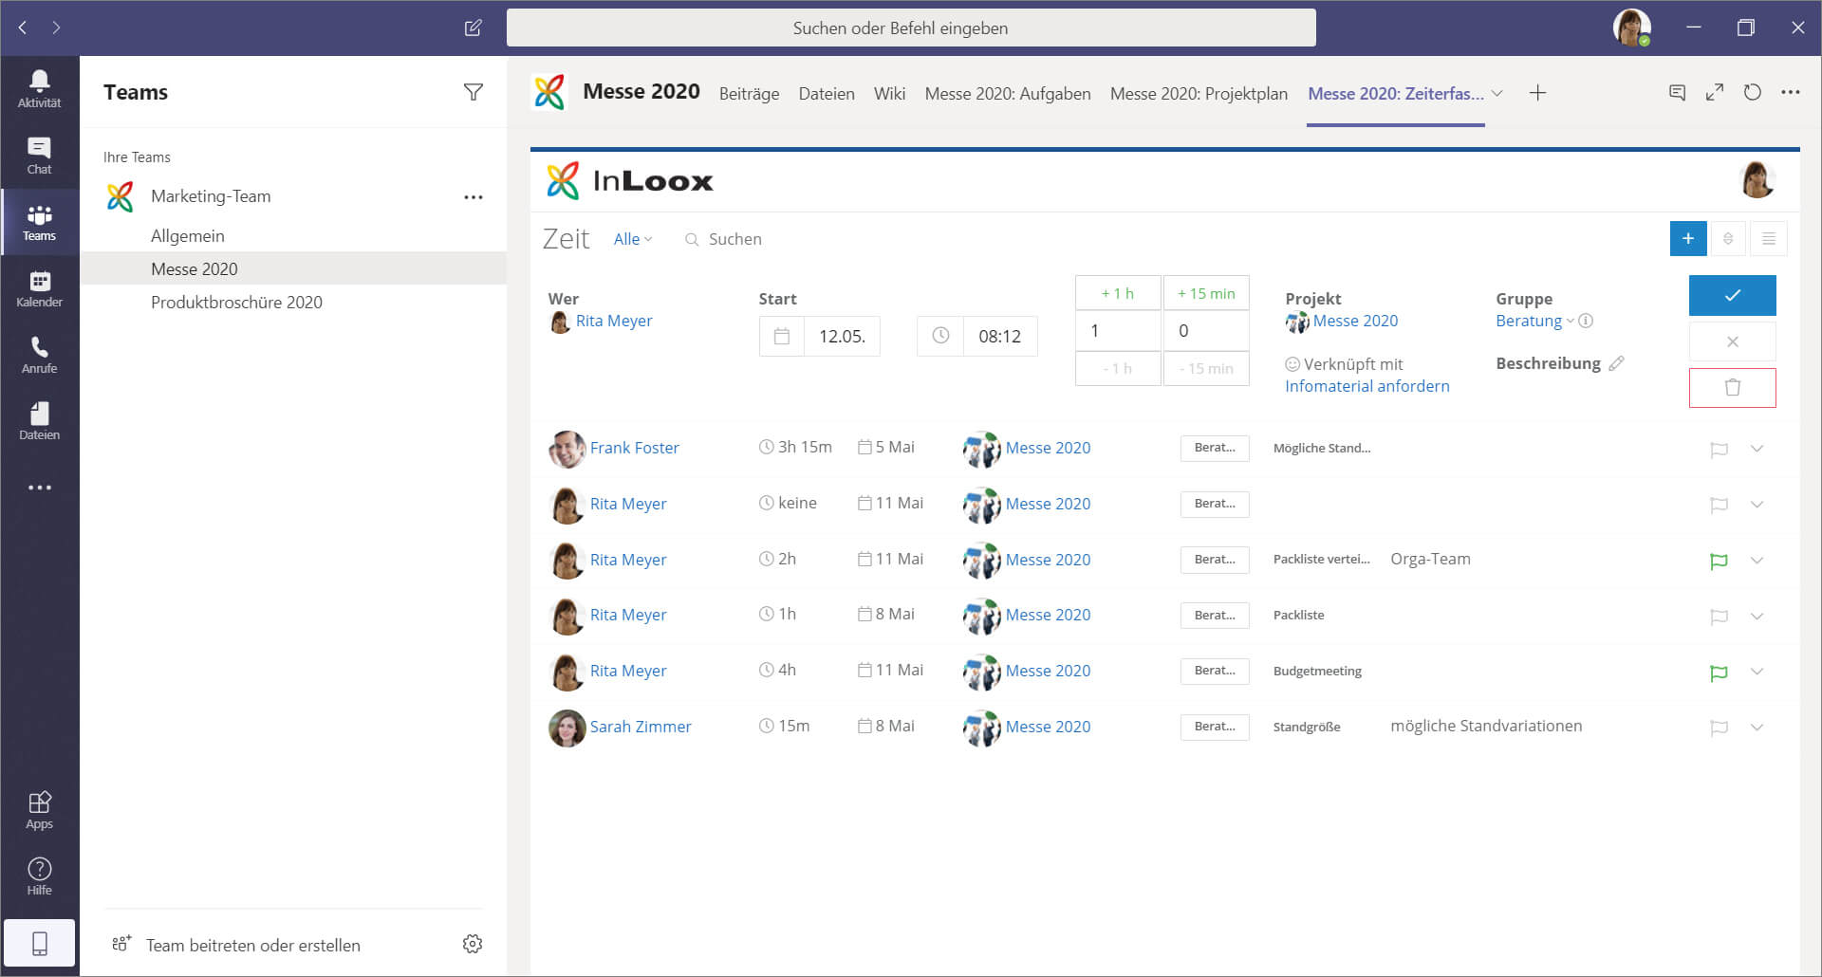
Task: Add one hour with +1 h
Action: (1118, 293)
